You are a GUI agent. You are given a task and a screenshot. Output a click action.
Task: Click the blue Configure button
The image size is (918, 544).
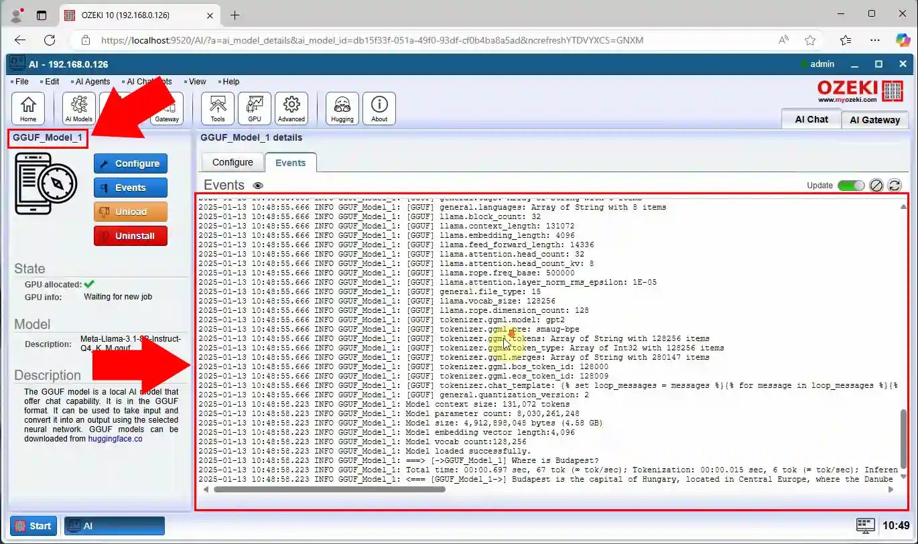(131, 163)
